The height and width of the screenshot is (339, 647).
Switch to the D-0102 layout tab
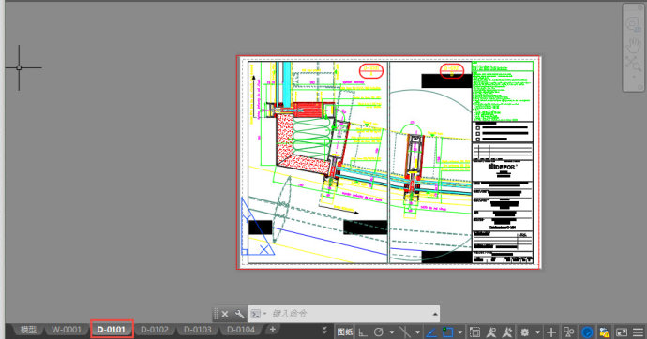(155, 330)
